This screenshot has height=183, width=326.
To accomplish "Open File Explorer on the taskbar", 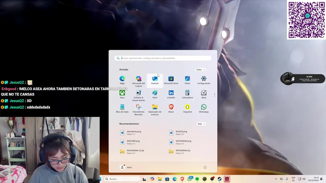I will pos(160,179).
